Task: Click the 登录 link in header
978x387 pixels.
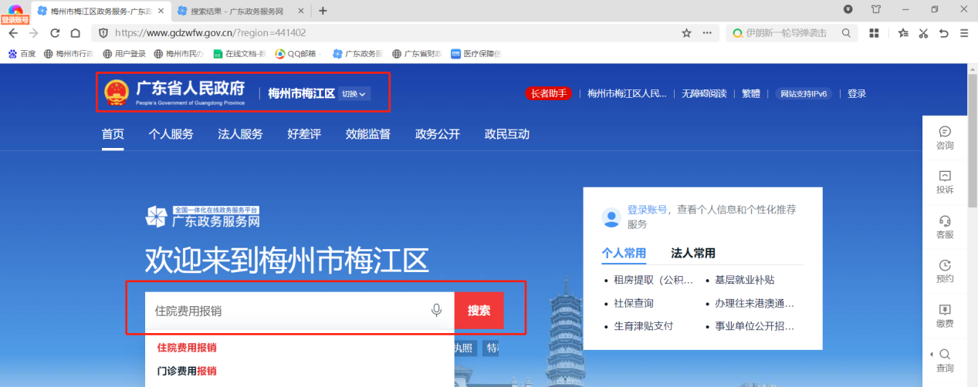Action: click(857, 94)
